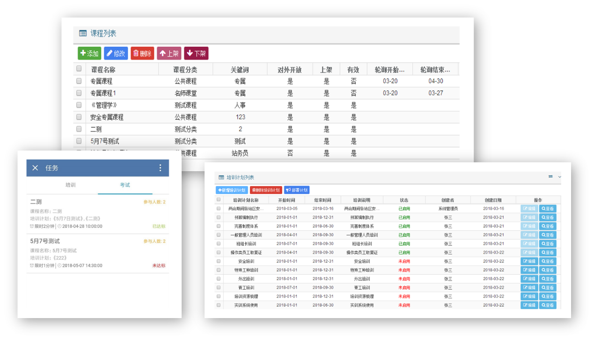Tick the checkbox beside 《管理学》 course
This screenshot has height=341, width=594.
pos(79,105)
